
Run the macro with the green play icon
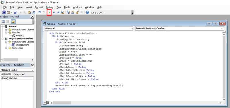click(49, 12)
